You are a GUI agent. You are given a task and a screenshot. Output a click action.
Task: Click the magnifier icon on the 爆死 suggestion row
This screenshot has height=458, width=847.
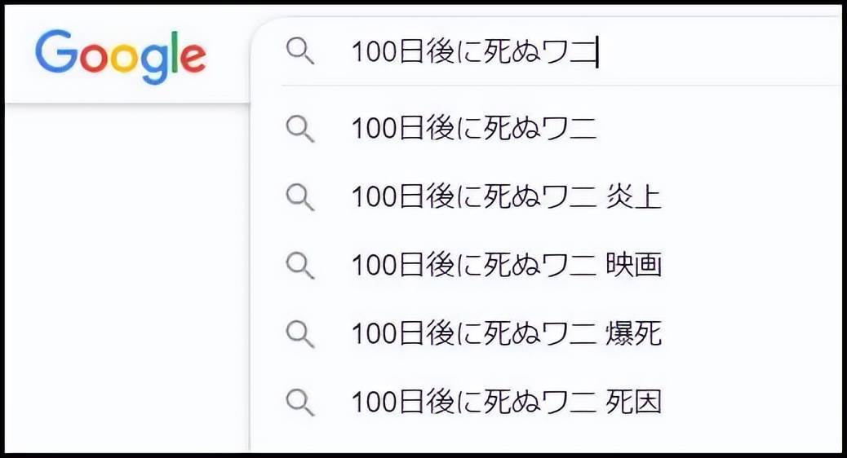pos(299,334)
